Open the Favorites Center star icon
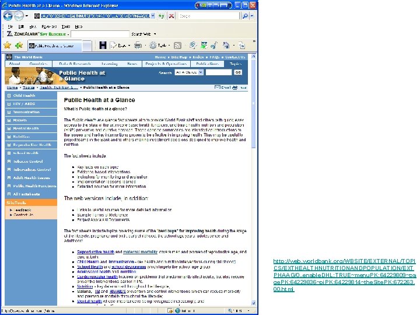 pyautogui.click(x=7, y=45)
